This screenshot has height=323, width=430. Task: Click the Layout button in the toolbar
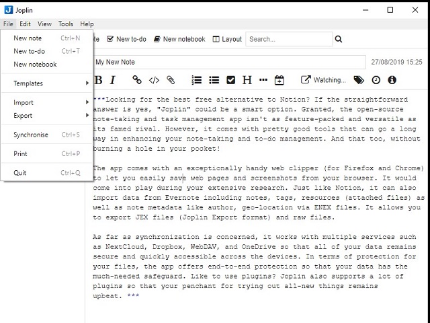tap(227, 39)
